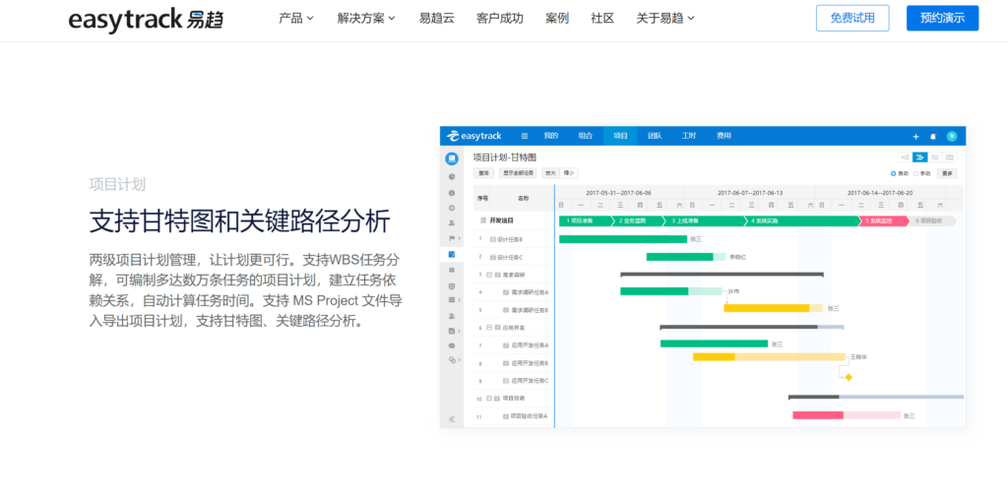Screen dimensions: 1008x500
Task: Click the sliders view icon
Action: click(935, 157)
